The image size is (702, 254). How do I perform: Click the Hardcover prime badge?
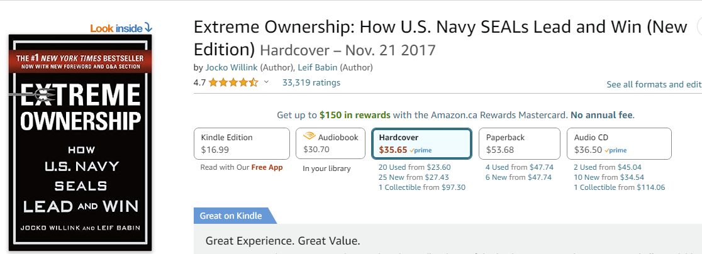(x=421, y=150)
